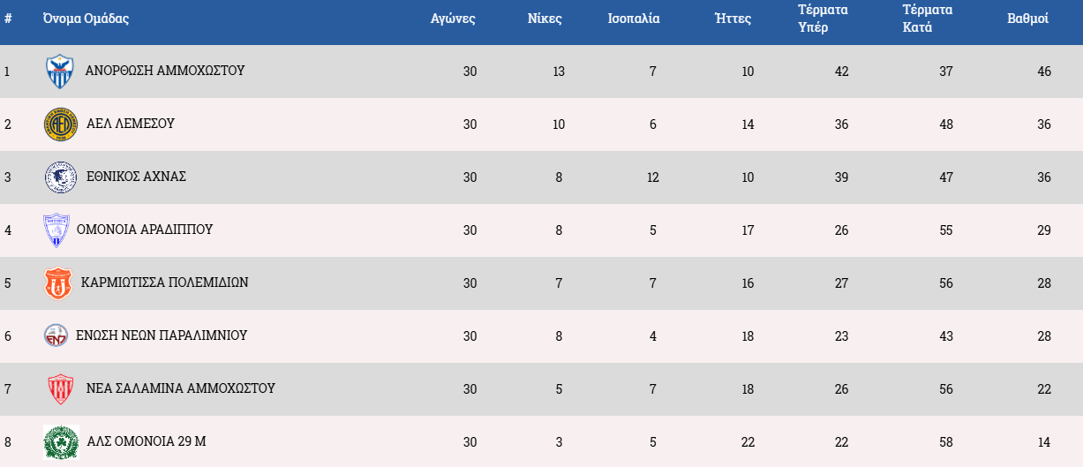Screen dimensions: 1083x467
Task: Click the ENP Paralimni round logo
Action: click(56, 335)
